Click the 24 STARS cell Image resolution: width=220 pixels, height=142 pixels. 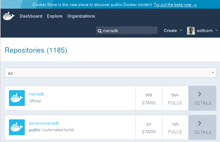pos(149,127)
